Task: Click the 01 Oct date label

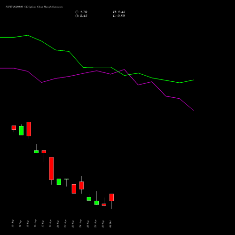Action: click(110, 224)
